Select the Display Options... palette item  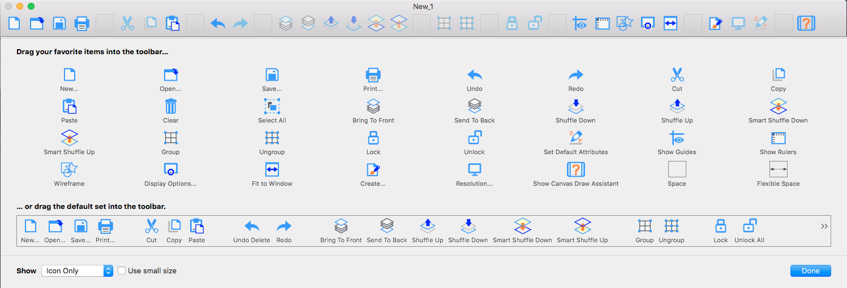pos(171,174)
